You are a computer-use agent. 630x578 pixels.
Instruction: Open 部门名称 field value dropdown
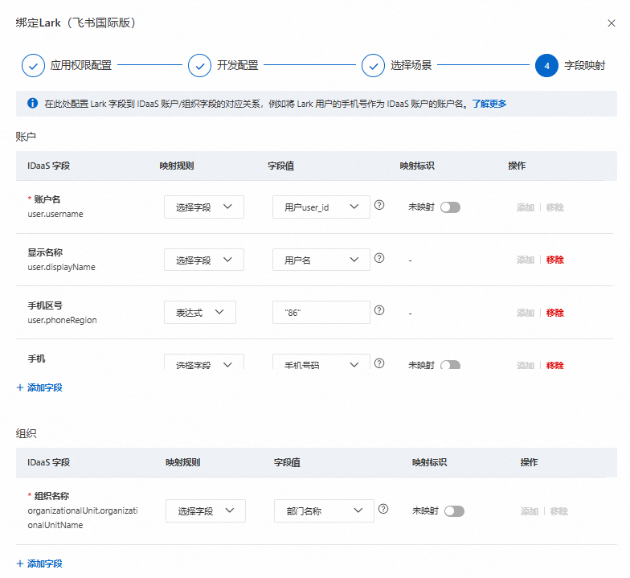tap(325, 511)
